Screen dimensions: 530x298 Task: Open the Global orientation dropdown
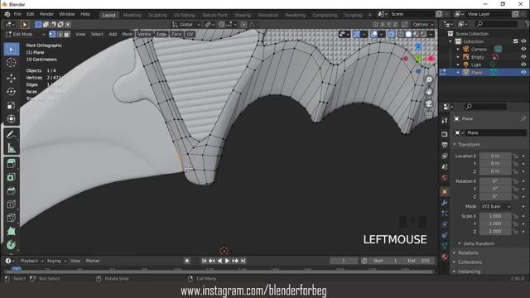(x=185, y=24)
